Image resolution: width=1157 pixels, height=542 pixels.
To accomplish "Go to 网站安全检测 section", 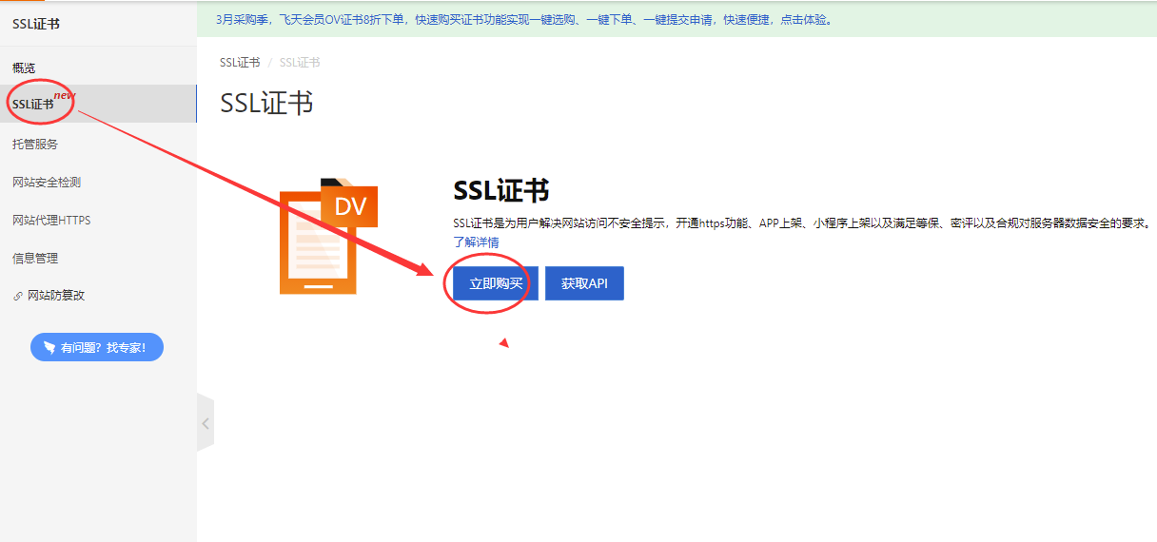I will [x=47, y=182].
